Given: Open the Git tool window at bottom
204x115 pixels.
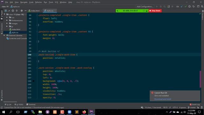Looking at the screenshot, I should pyautogui.click(x=8, y=104).
